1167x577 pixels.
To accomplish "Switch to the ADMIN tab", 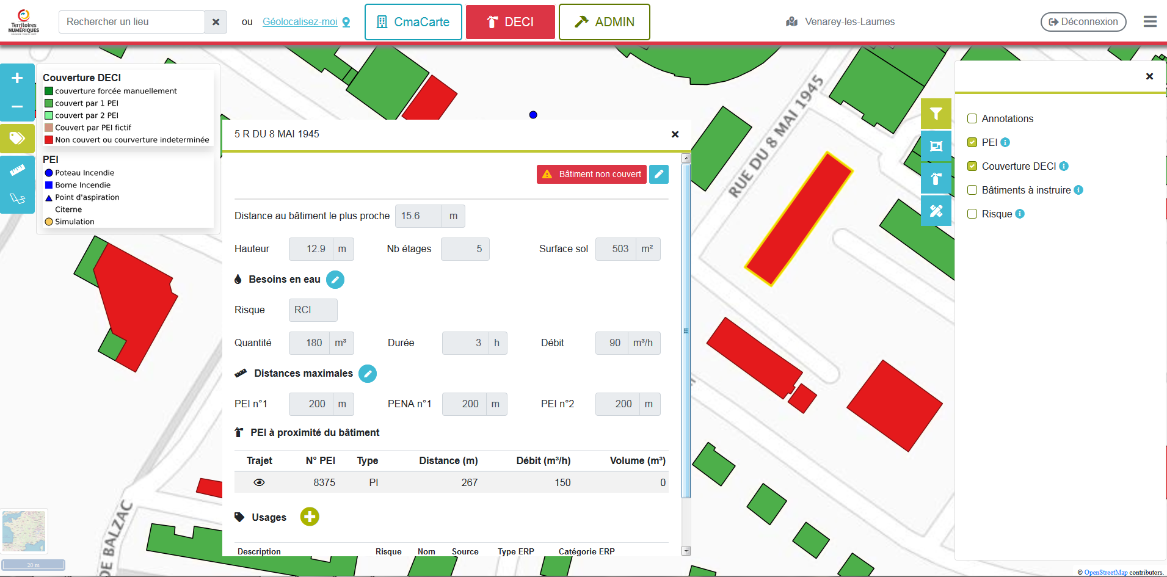I will 604,22.
